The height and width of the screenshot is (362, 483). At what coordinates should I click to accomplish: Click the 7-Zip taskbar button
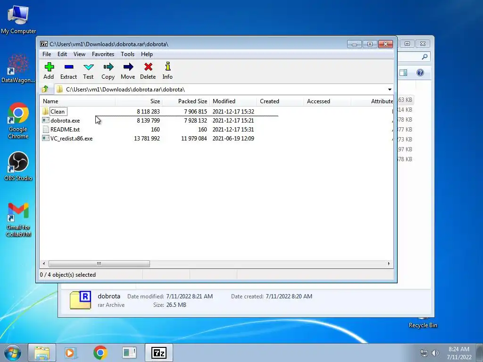(159, 353)
